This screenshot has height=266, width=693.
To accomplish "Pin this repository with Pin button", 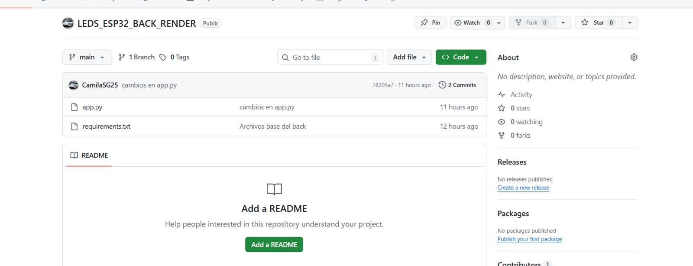I will pyautogui.click(x=430, y=23).
